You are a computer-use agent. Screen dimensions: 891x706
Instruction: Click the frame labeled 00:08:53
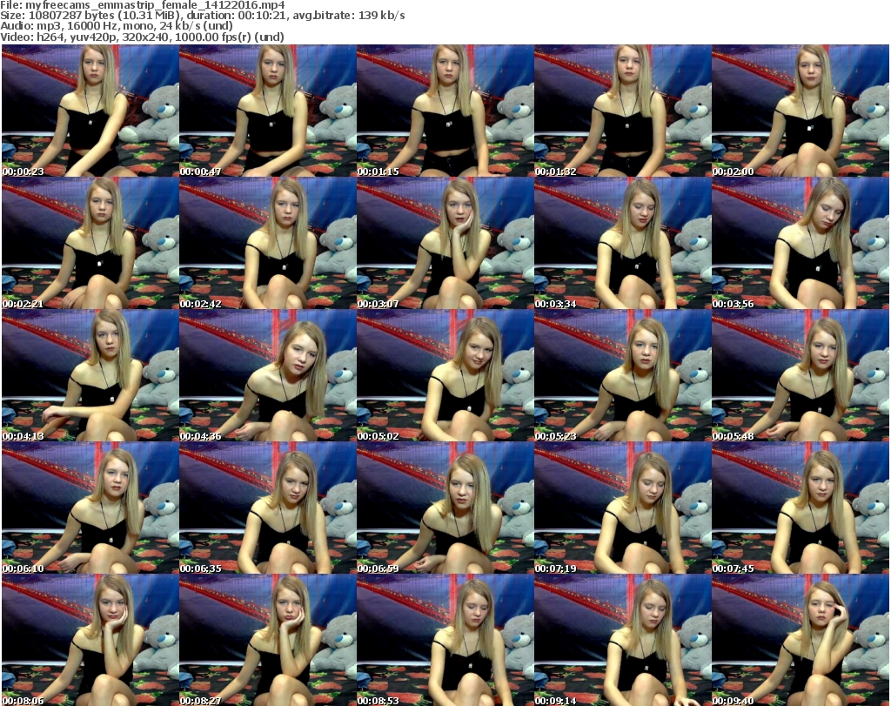[x=445, y=640]
